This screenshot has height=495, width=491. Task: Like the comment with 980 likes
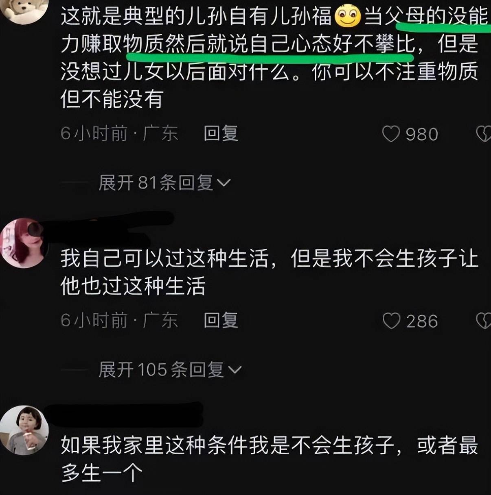391,134
